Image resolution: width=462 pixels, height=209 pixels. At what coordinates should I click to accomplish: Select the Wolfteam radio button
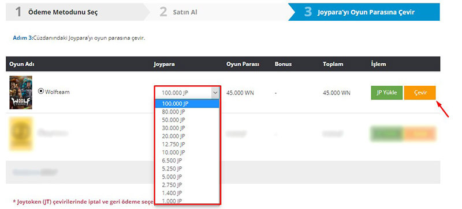[x=41, y=92]
